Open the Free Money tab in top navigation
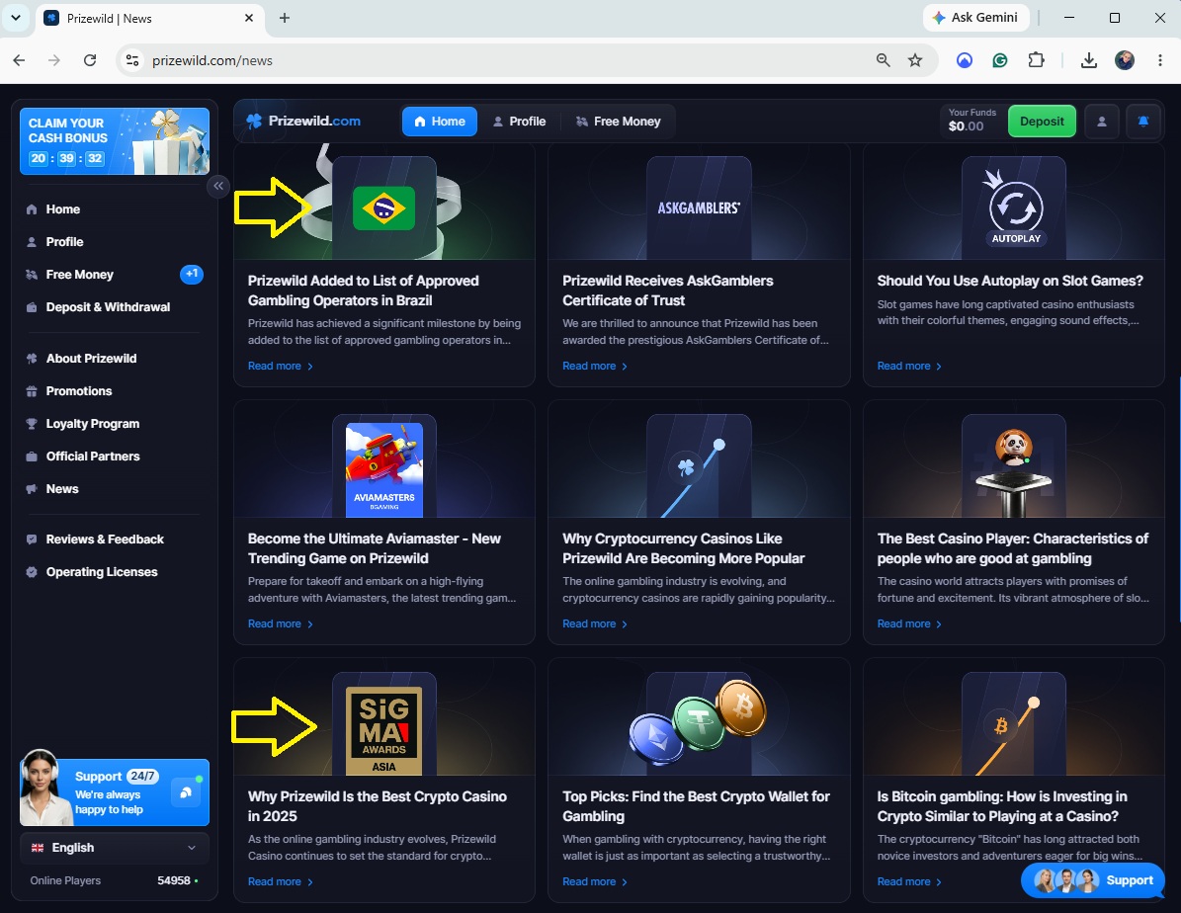This screenshot has width=1181, height=913. click(x=619, y=122)
